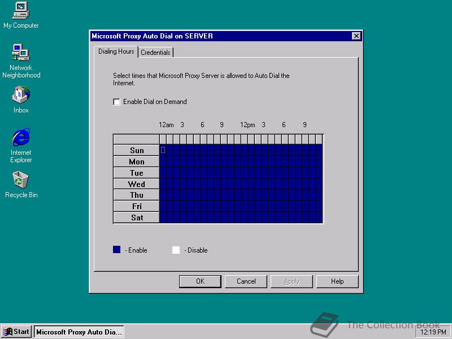452x339 pixels.
Task: Click the blue Enable legend swatch
Action: [x=117, y=250]
